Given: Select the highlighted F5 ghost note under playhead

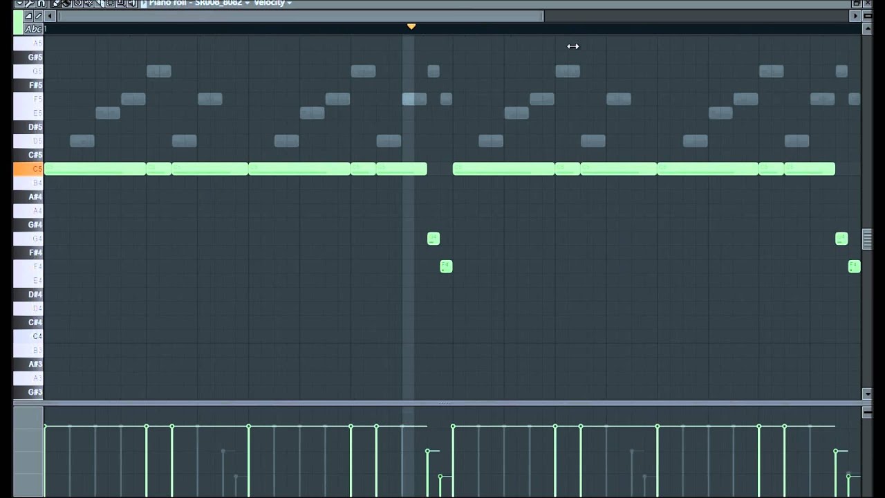Looking at the screenshot, I should (414, 99).
